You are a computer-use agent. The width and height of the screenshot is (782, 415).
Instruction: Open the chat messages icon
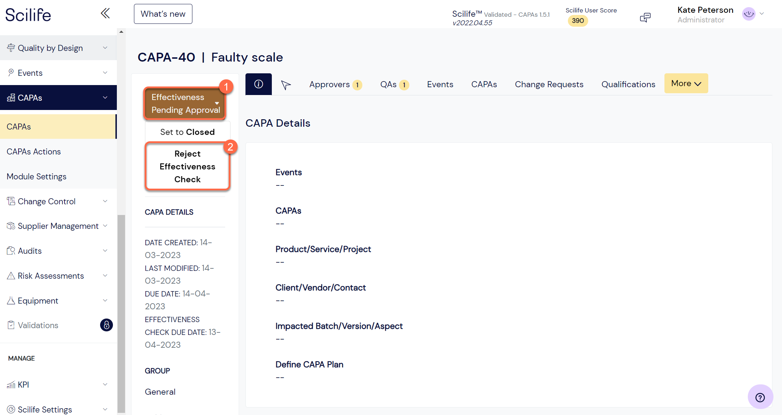(x=645, y=17)
